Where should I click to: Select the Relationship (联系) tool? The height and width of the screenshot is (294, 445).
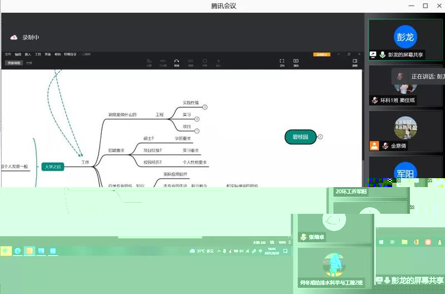pyautogui.click(x=177, y=61)
